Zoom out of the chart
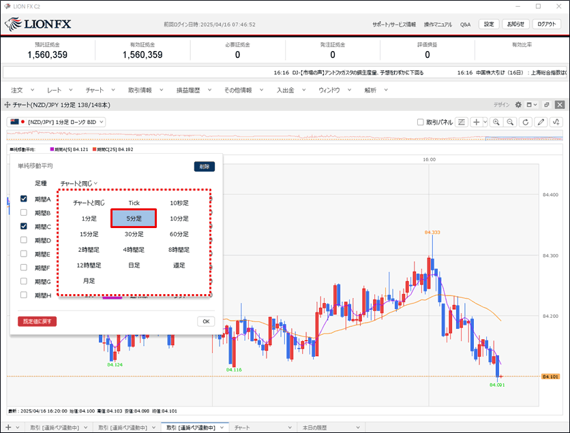The height and width of the screenshot is (433, 570). click(511, 123)
